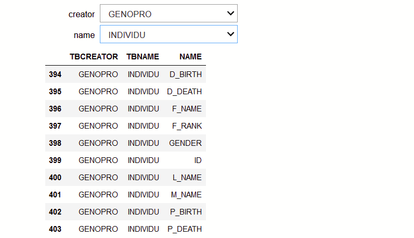Click the L_NAME cell
Viewport: 414px width, 238px height.
[x=187, y=178]
